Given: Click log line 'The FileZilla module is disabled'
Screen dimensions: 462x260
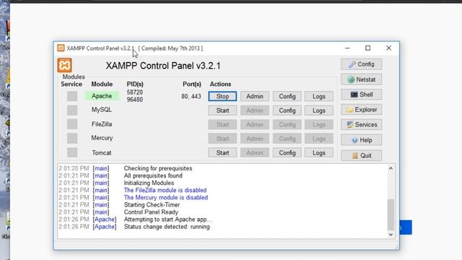Looking at the screenshot, I should point(165,190).
